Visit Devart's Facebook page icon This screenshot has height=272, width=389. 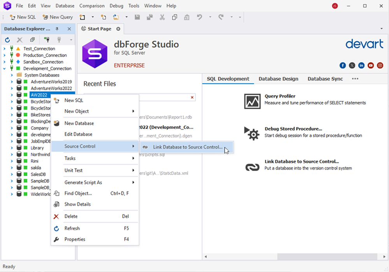[342, 65]
